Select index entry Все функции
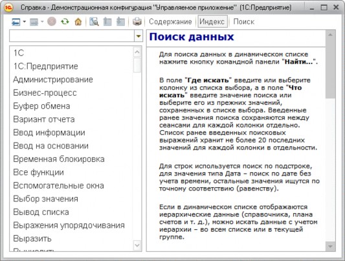The width and height of the screenshot is (345, 261). point(38,172)
